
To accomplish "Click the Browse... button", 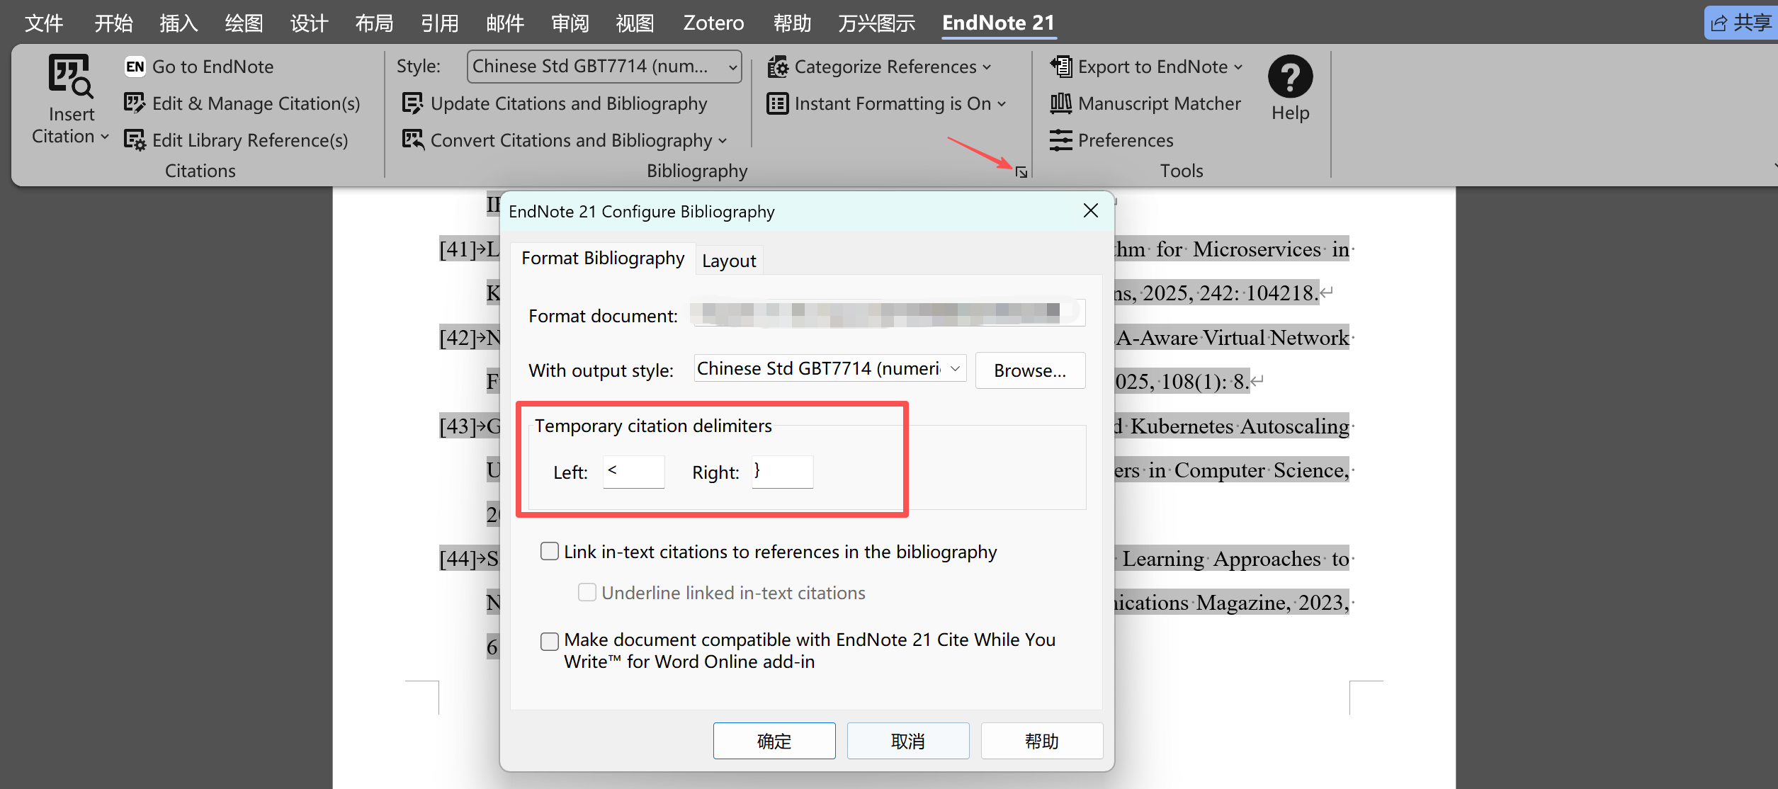I will click(x=1030, y=370).
